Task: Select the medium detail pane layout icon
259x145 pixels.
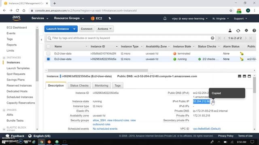Action: [244, 76]
